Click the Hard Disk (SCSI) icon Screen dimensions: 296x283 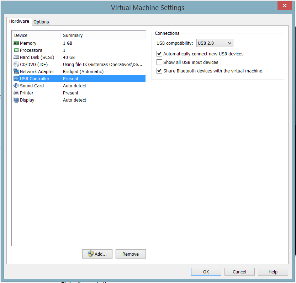pyautogui.click(x=16, y=57)
